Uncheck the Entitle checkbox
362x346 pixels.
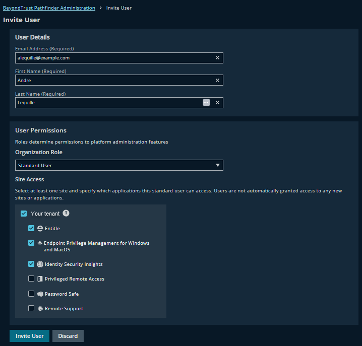[x=31, y=228]
